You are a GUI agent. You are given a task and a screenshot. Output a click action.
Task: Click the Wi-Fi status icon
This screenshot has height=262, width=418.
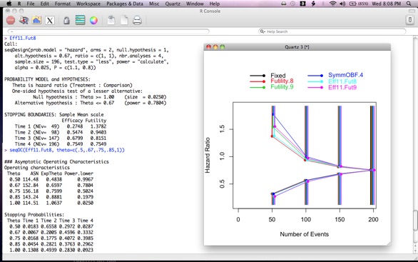pyautogui.click(x=332, y=4)
